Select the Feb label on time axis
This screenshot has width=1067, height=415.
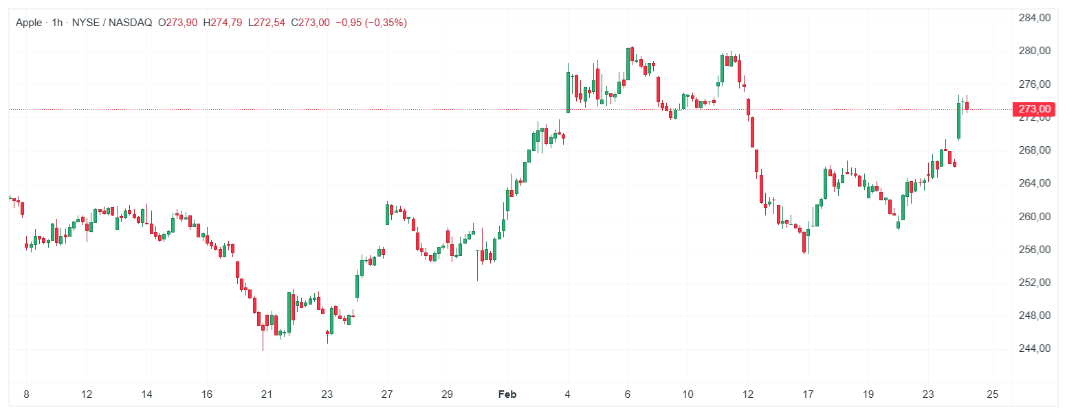pyautogui.click(x=507, y=394)
